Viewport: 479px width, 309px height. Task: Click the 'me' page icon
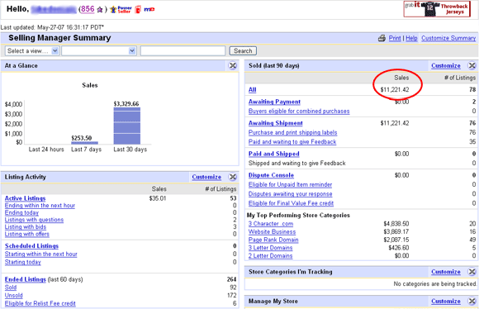149,9
